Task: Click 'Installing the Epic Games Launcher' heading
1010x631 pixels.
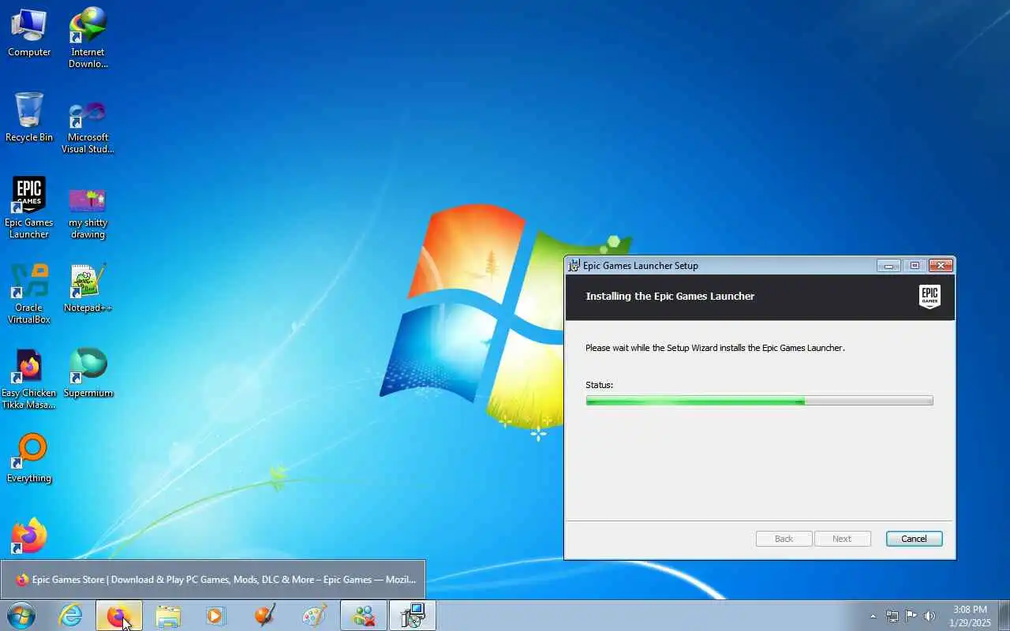Action: coord(670,296)
